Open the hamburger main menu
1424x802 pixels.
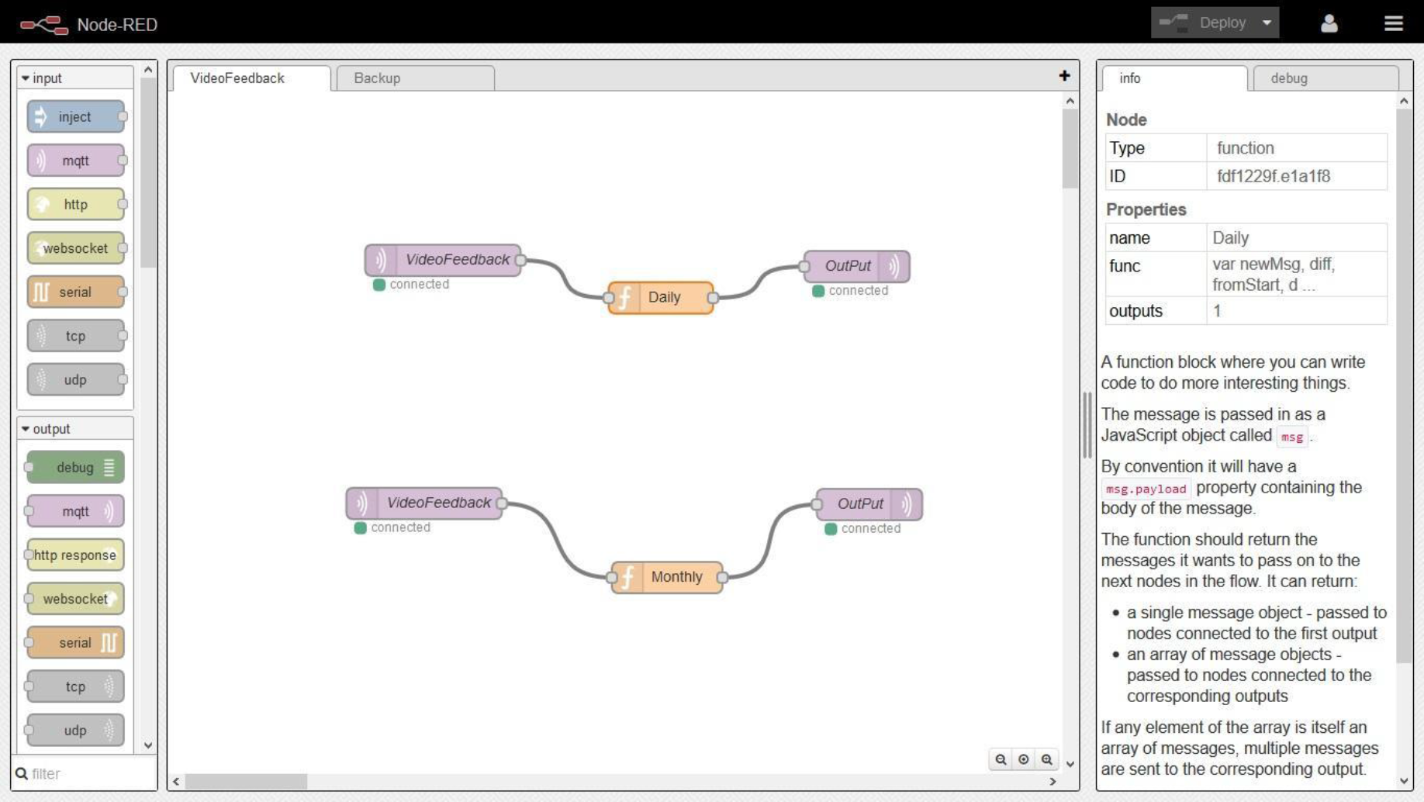pos(1393,23)
